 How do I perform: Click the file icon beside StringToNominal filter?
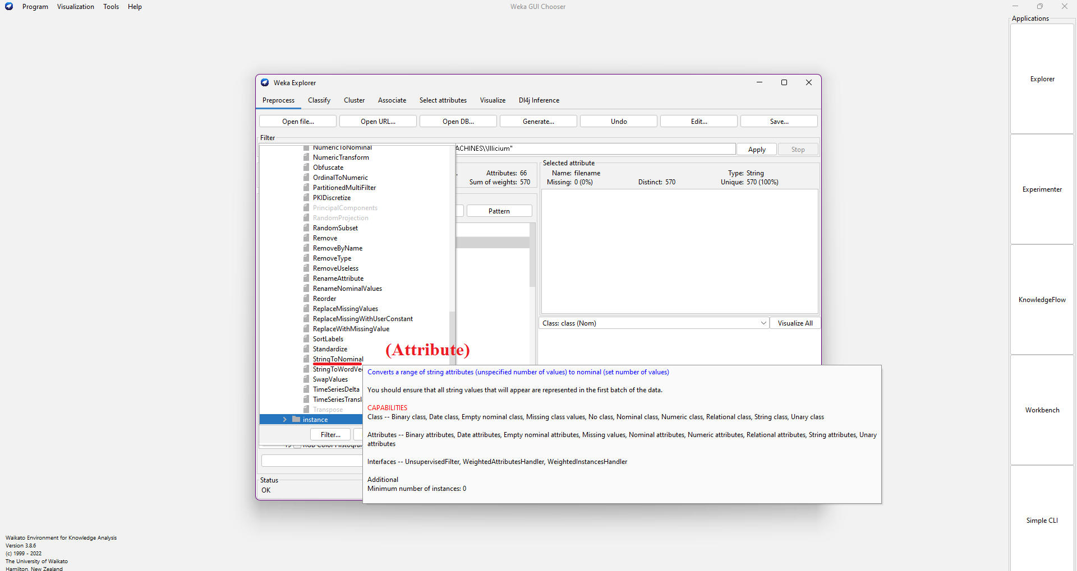pos(306,359)
